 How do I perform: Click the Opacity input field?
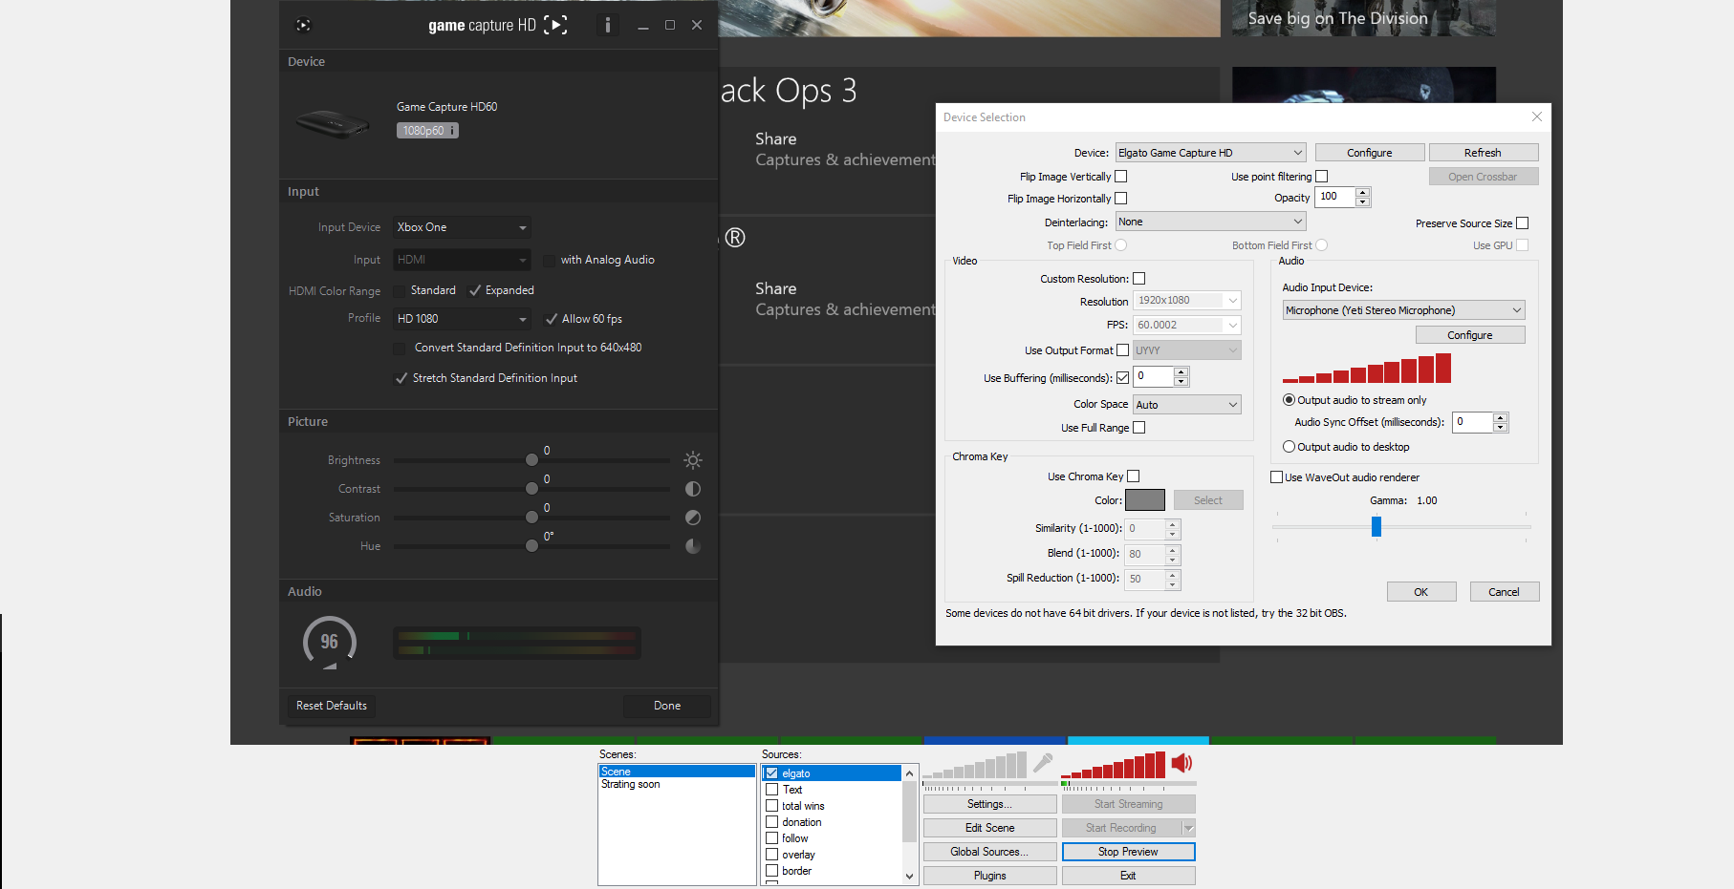click(x=1335, y=197)
